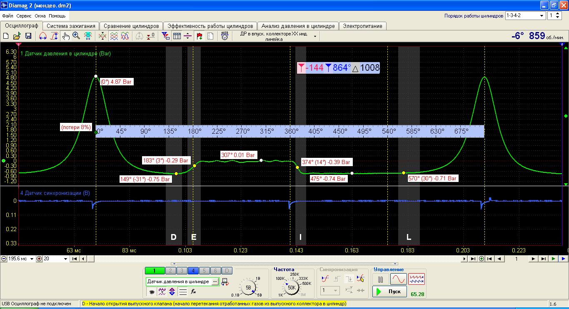
Task: Switch to Сравнение цилиндров tab
Action: 131,26
